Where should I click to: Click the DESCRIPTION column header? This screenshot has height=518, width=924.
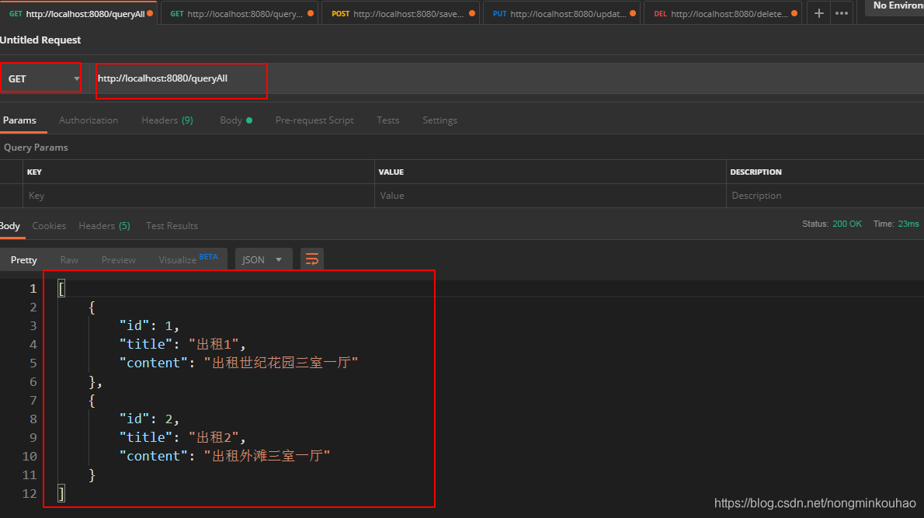coord(756,172)
